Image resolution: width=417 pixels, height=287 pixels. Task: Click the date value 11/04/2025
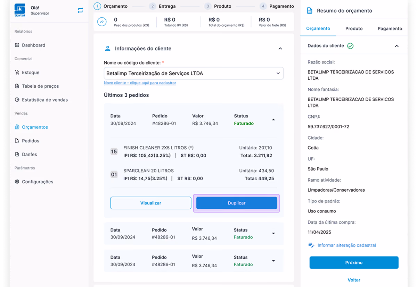coord(319,232)
